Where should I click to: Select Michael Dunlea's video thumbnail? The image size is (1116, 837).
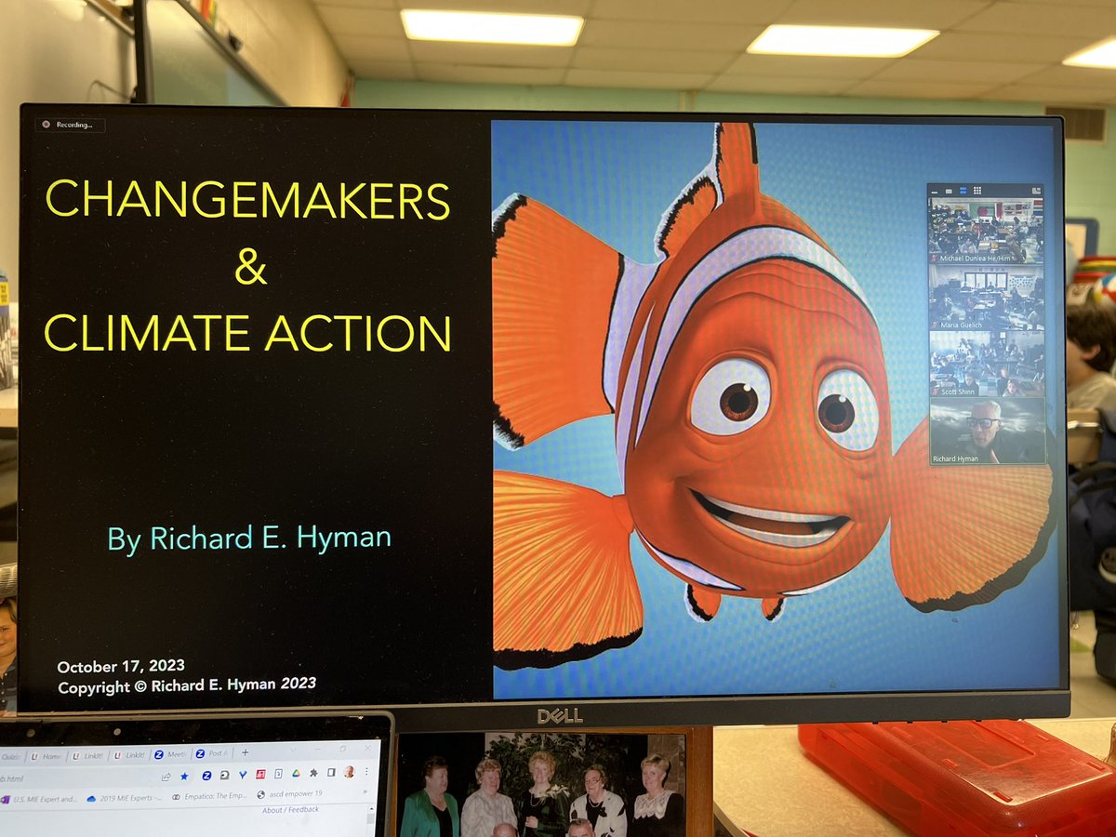click(x=987, y=231)
